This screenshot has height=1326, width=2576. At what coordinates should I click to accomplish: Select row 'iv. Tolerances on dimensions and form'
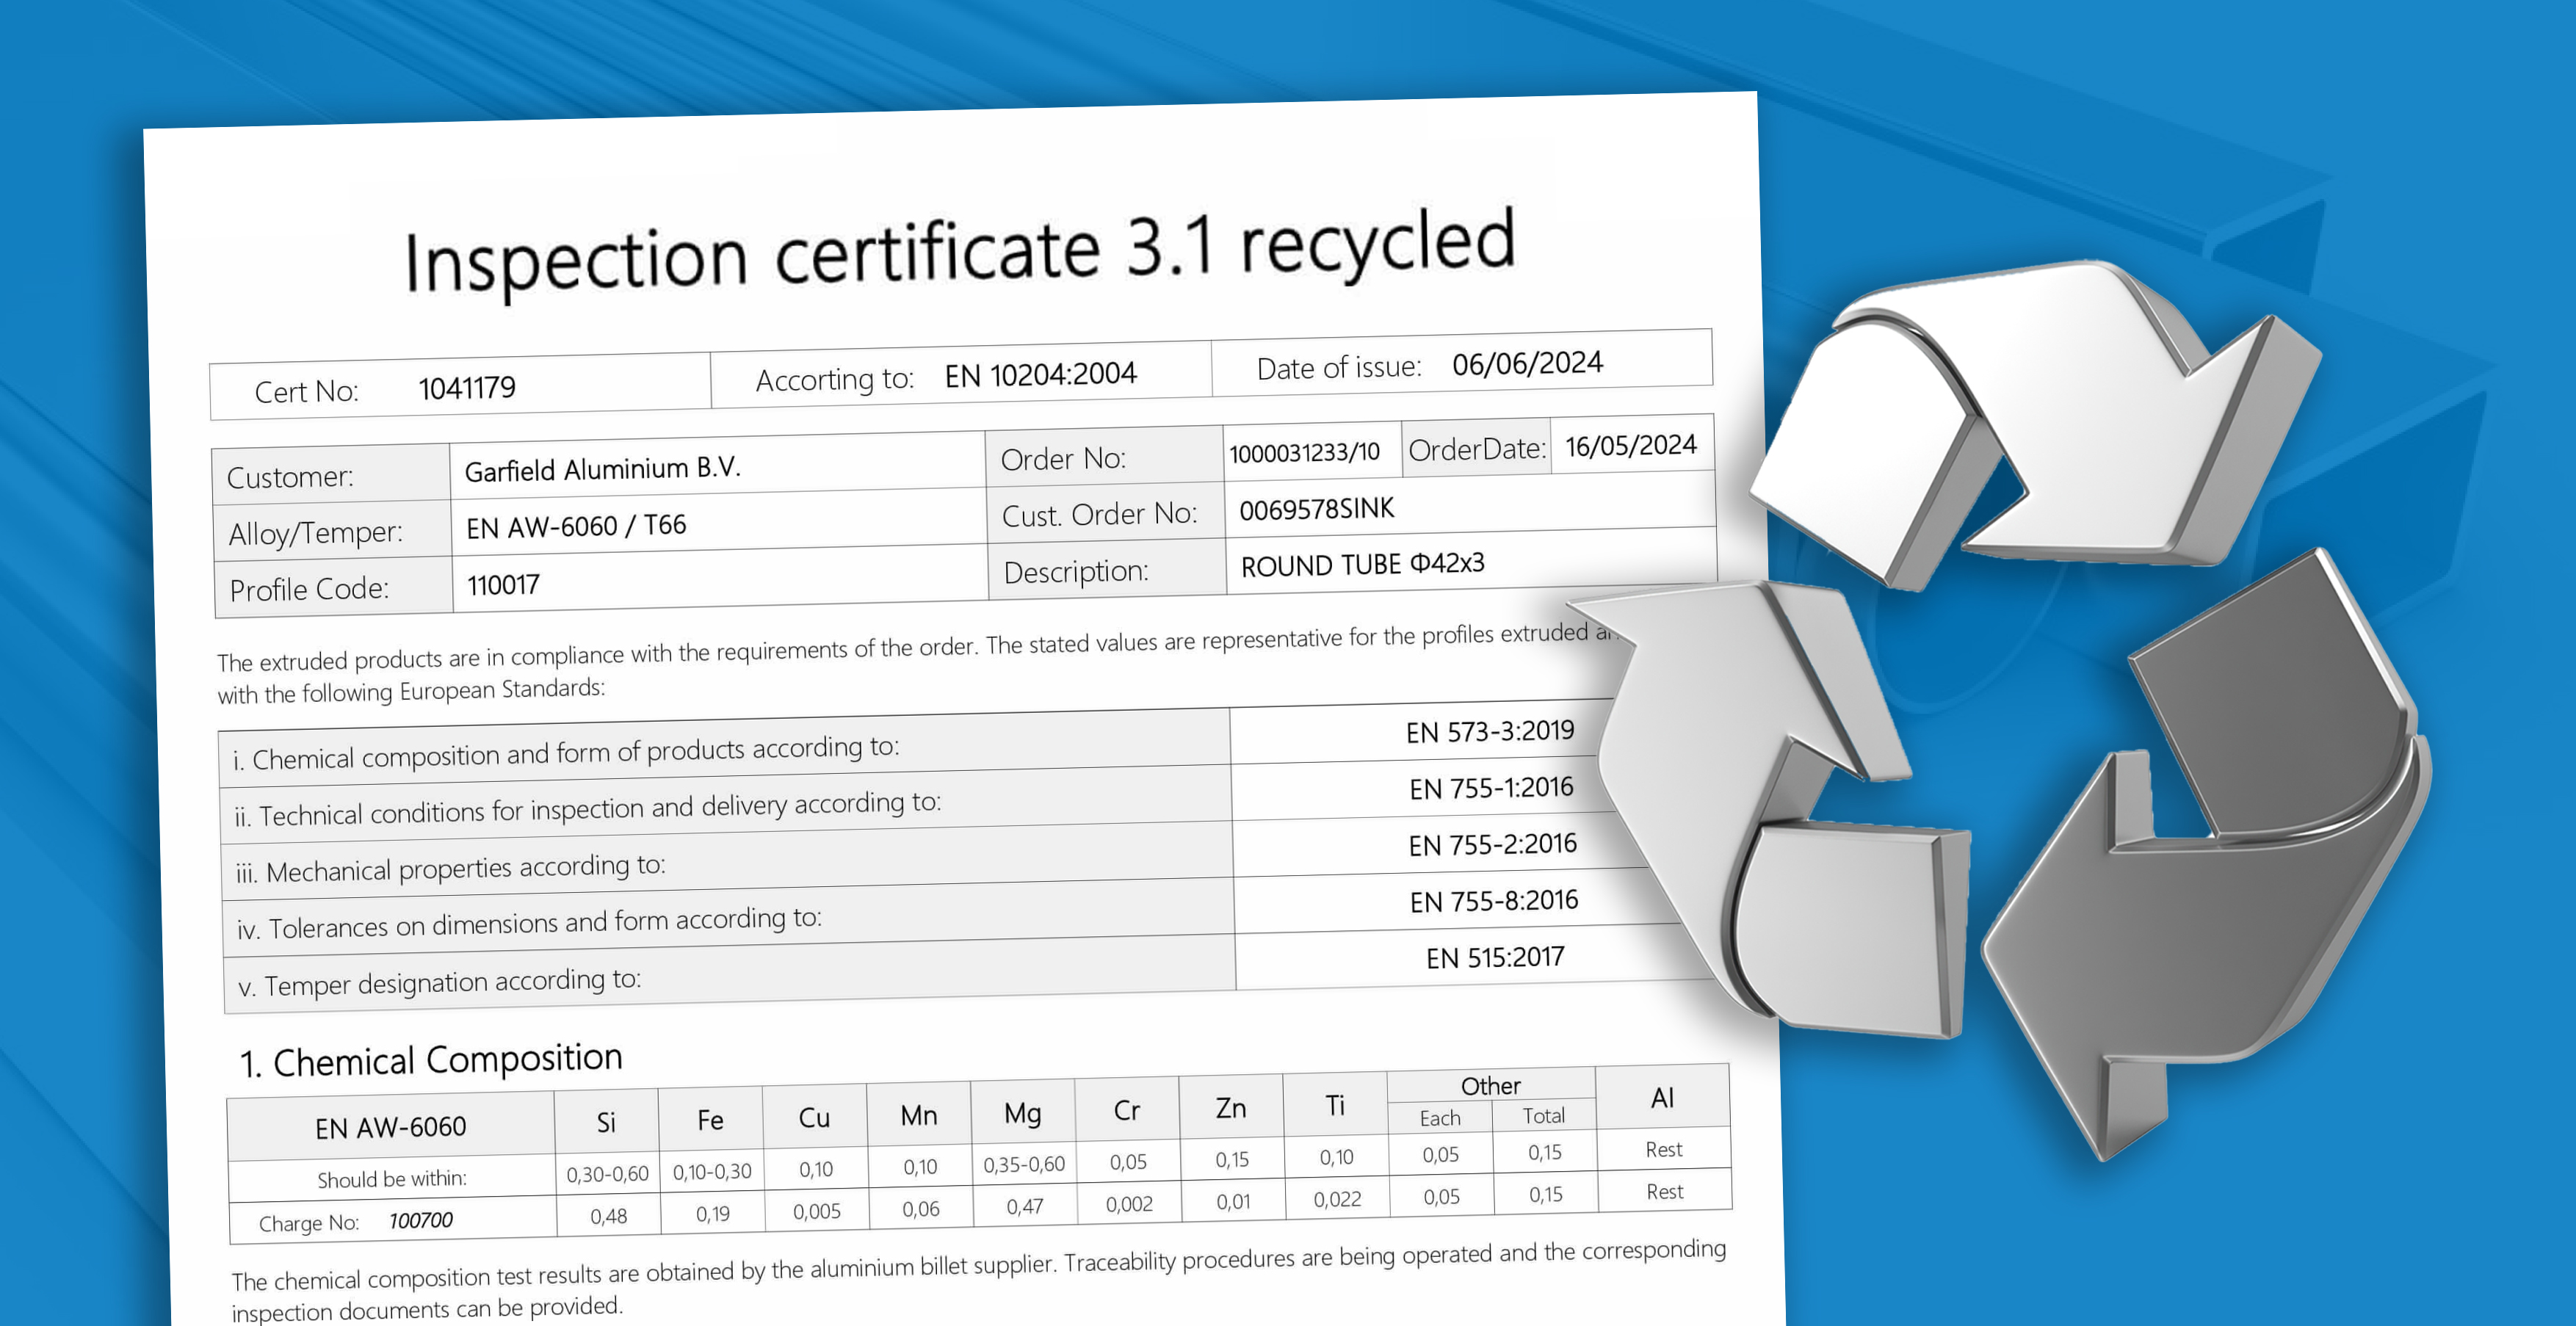(728, 917)
